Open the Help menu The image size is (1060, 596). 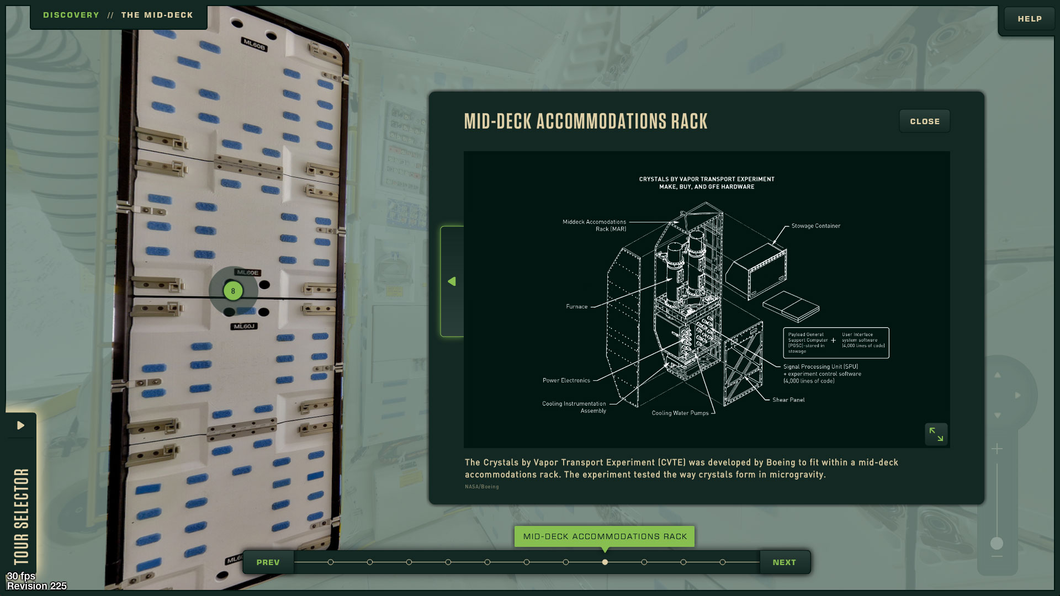click(x=1029, y=19)
